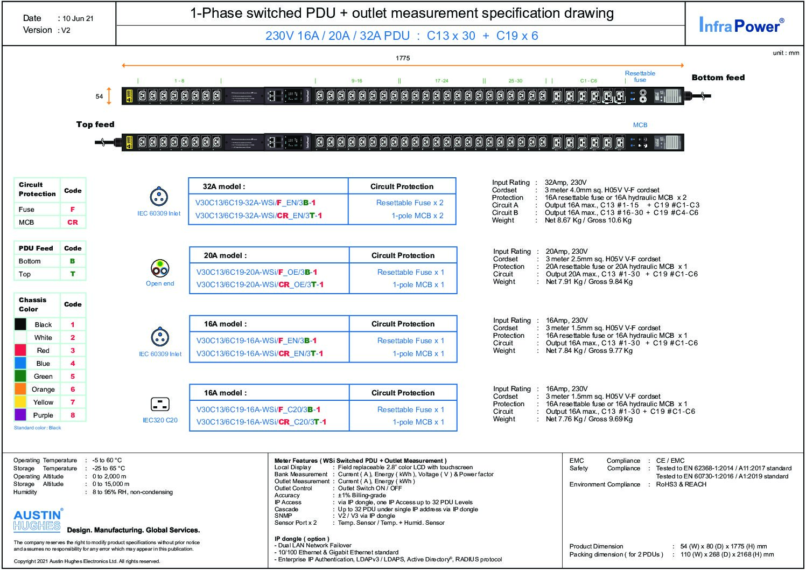Click model V30C13/6C19-16A-WSi/CR_C20/3T-1
Screen dimensions: 806x570
[x=261, y=422]
